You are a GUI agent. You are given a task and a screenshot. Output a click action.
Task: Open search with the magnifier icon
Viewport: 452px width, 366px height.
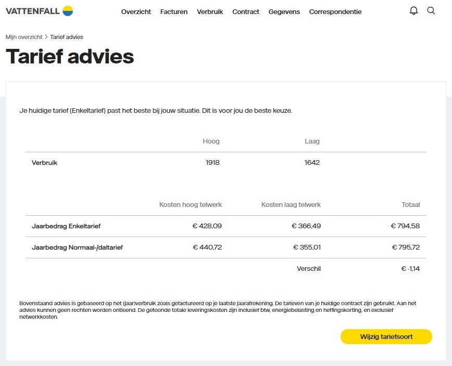pos(431,11)
